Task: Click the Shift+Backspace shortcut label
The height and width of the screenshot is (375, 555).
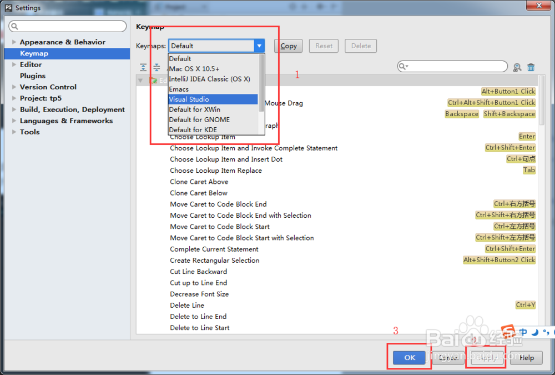Action: (509, 114)
